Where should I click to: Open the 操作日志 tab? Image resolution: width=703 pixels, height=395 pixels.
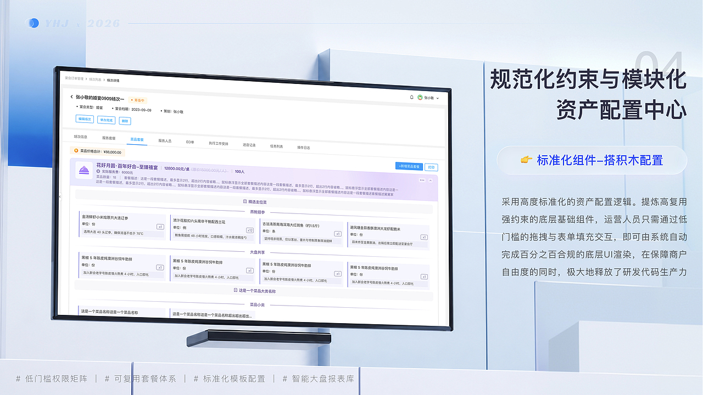304,147
